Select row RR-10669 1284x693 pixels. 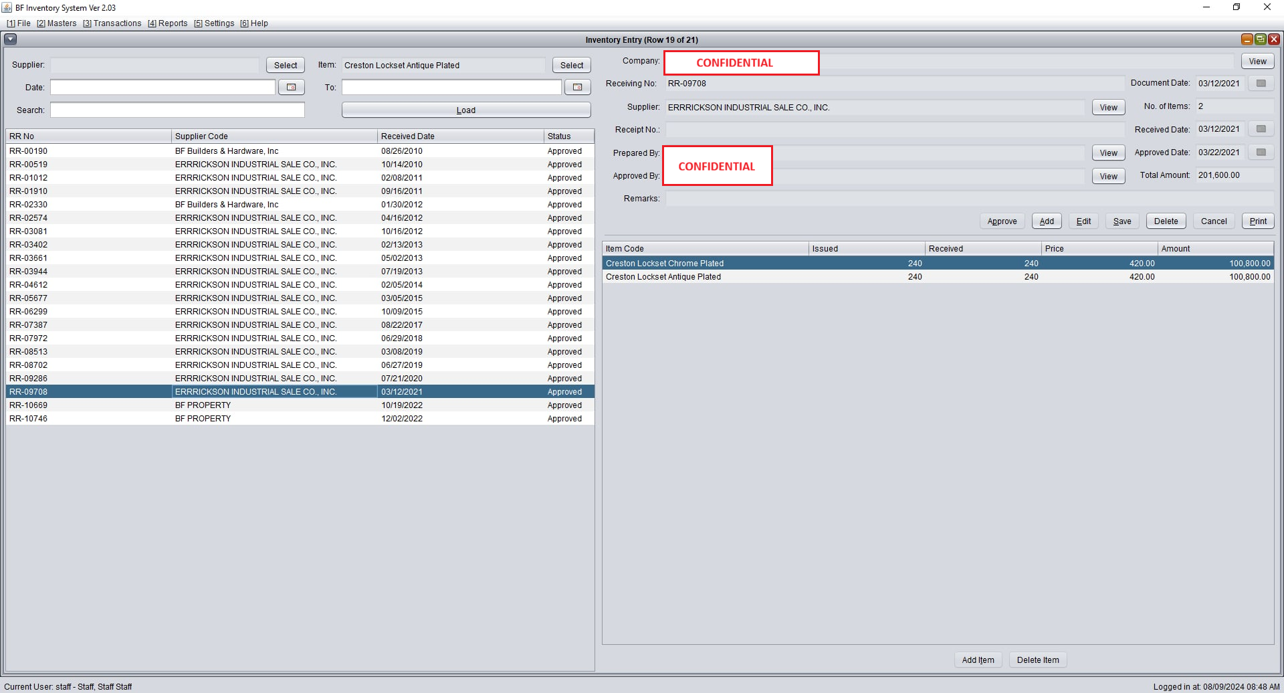[x=300, y=405]
